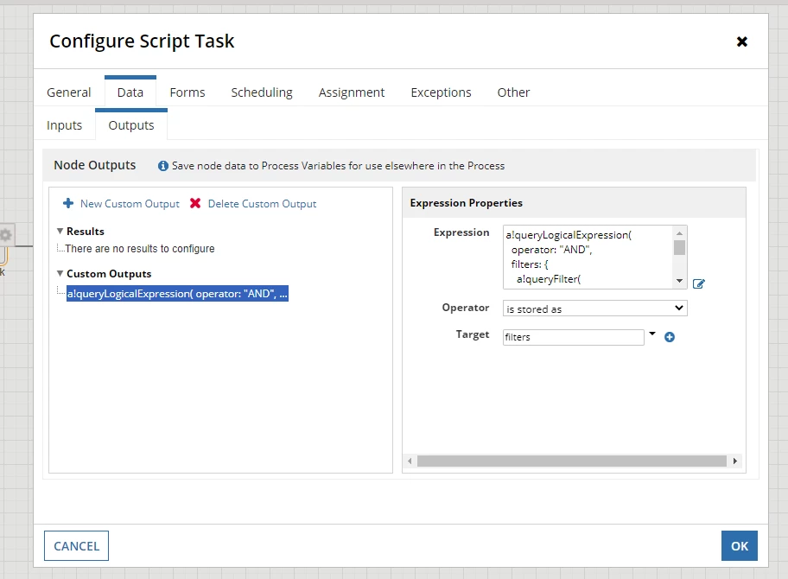This screenshot has height=579, width=788.
Task: Go to the Scheduling tab
Action: pyautogui.click(x=262, y=92)
